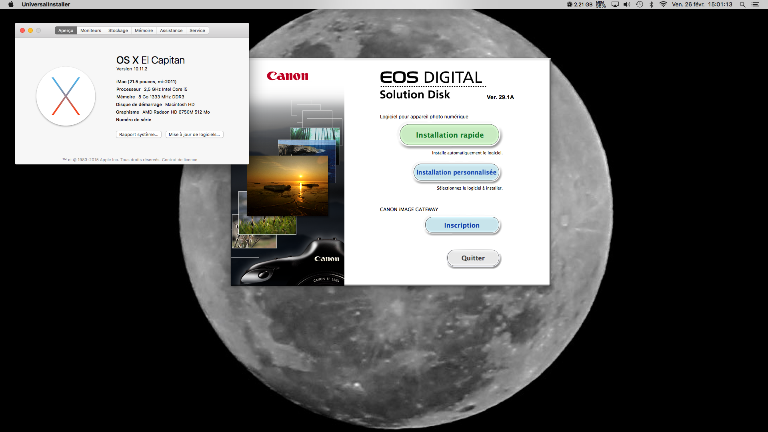
Task: Click the Mémoire 8 Go 1333 MHz DDR3 line
Action: click(150, 97)
